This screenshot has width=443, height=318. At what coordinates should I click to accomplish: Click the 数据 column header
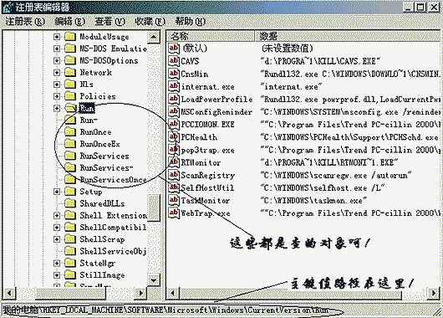coord(348,36)
